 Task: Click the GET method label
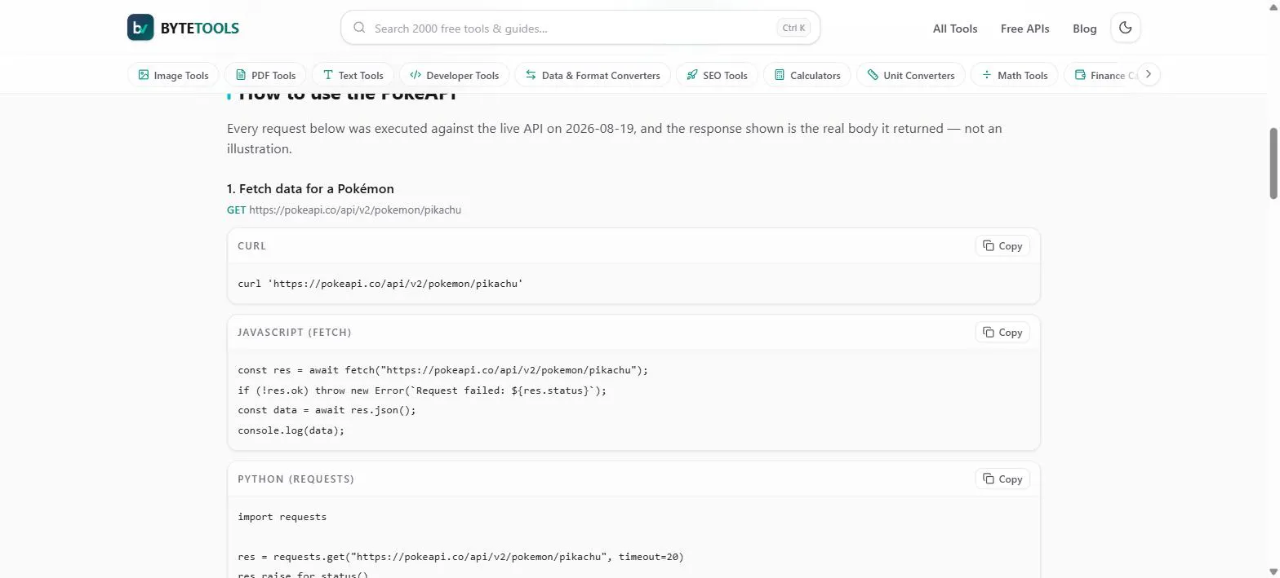click(236, 210)
